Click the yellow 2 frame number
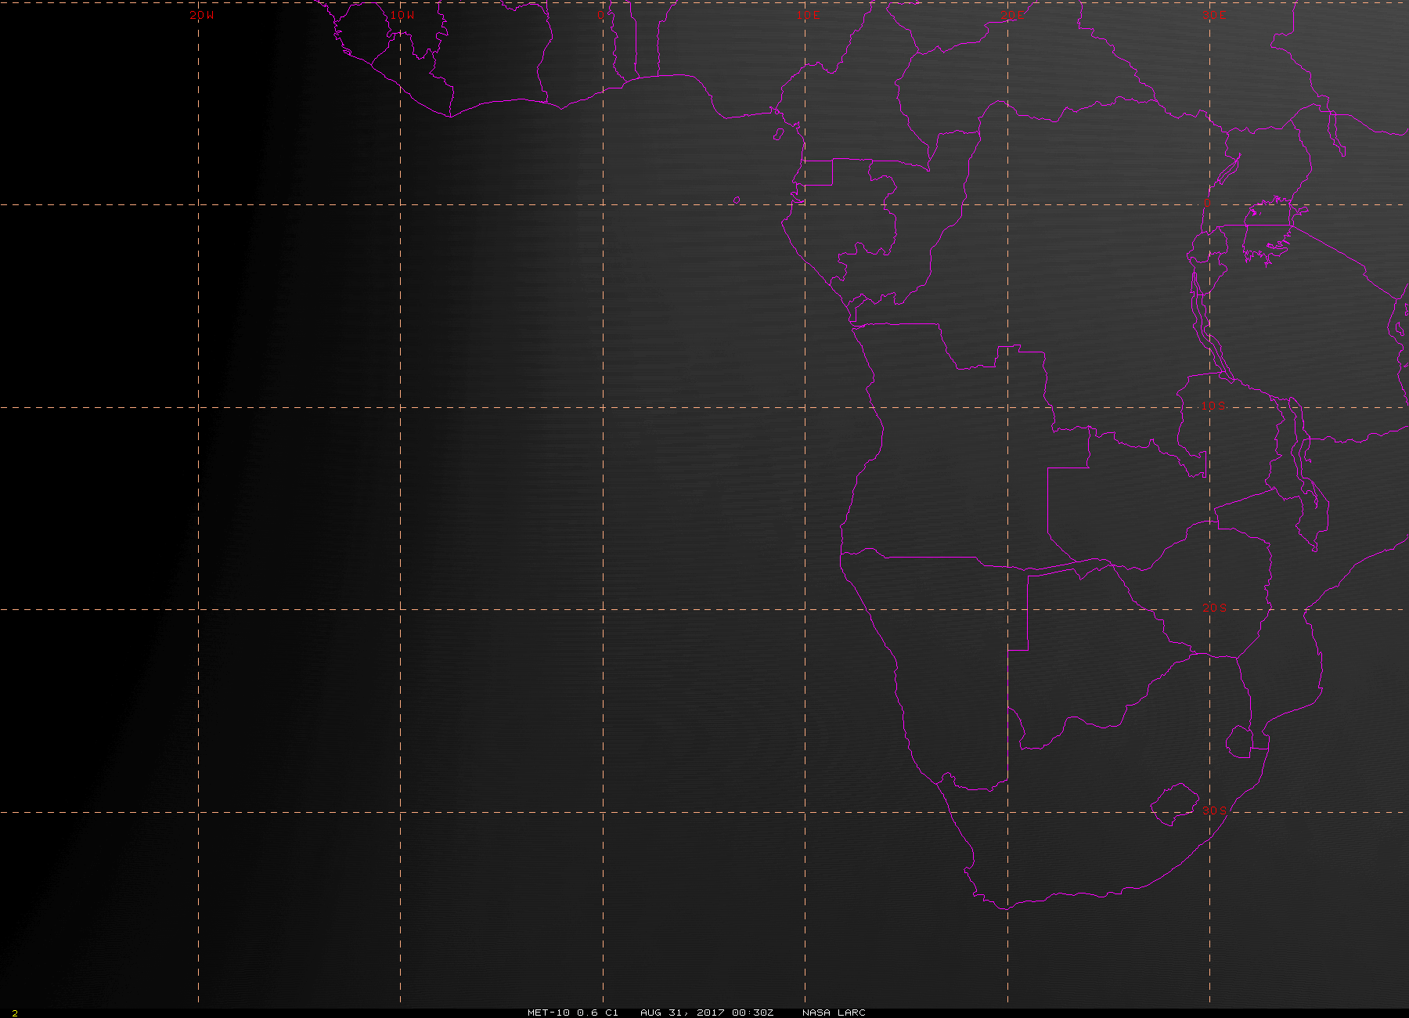 pos(14,1013)
